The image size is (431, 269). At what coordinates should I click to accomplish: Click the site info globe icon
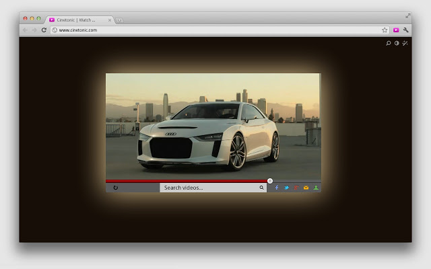pos(55,30)
